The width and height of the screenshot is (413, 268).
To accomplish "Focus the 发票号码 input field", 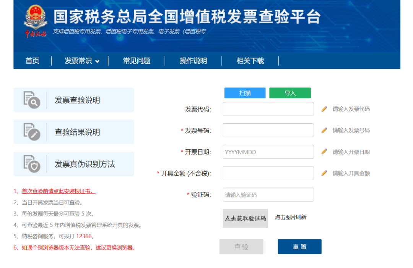I will [268, 130].
